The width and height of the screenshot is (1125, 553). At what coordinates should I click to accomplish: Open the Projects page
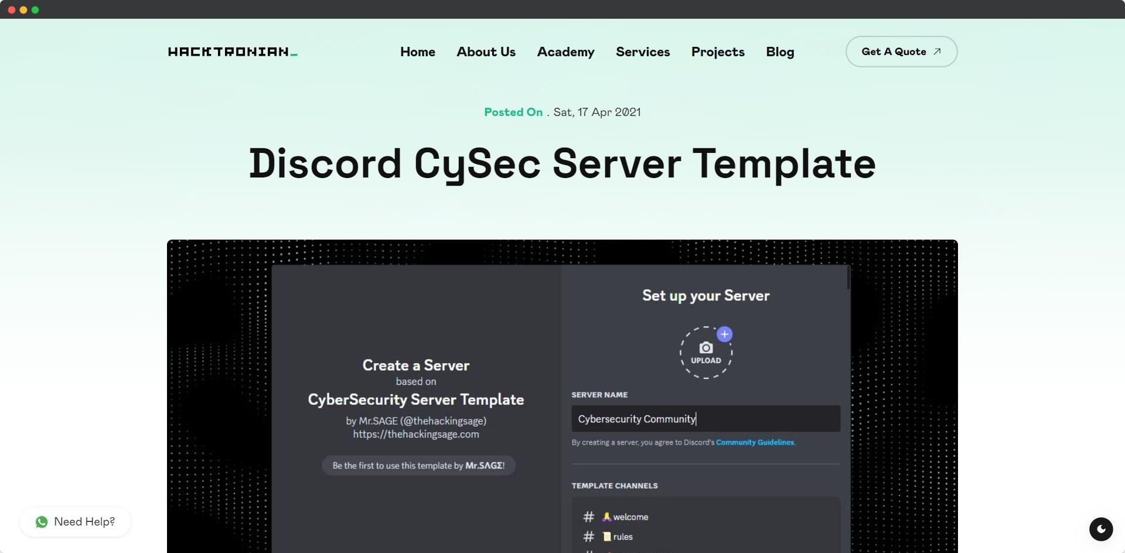(718, 52)
